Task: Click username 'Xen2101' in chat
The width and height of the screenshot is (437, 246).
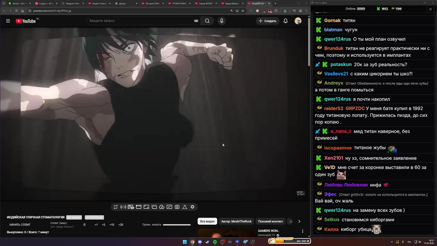Action: [334, 158]
